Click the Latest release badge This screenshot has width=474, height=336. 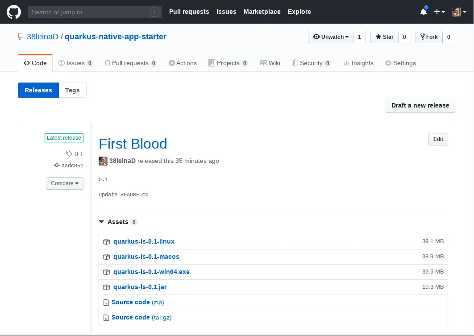pyautogui.click(x=64, y=138)
